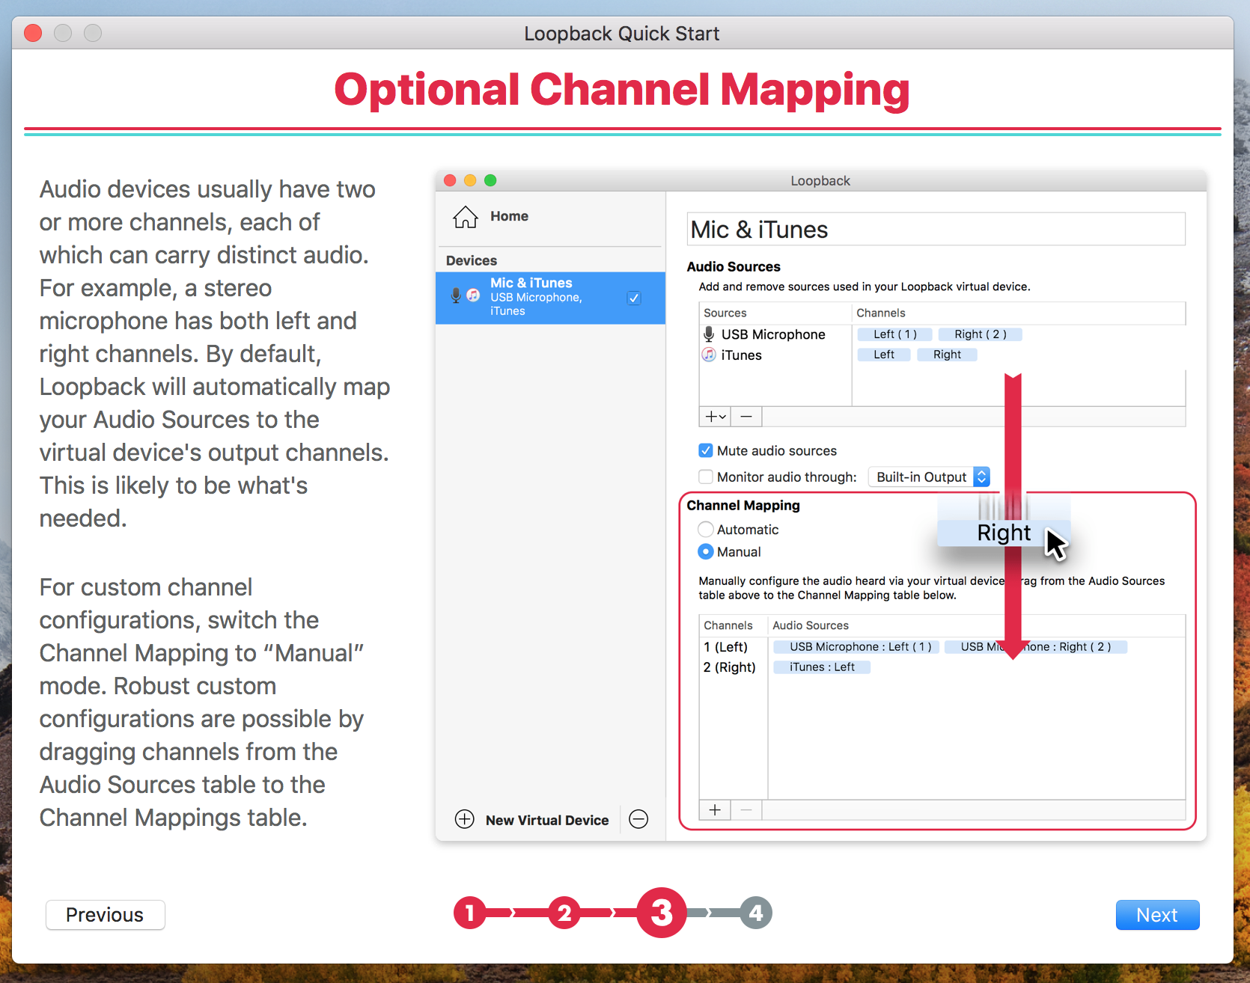
Task: Add a channel with the mapping plus button
Action: pyautogui.click(x=715, y=810)
